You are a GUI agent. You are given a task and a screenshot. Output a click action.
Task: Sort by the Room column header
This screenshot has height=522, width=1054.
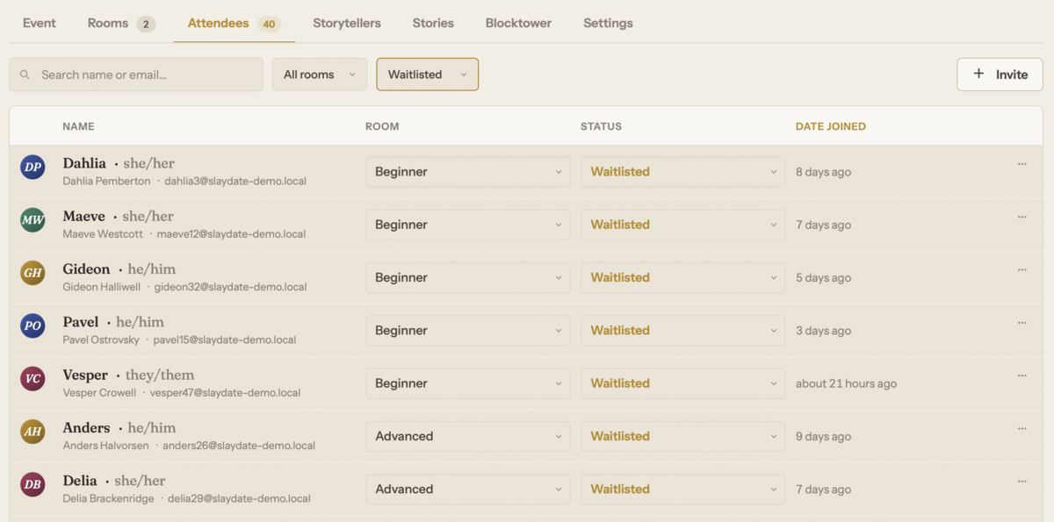[x=382, y=126]
